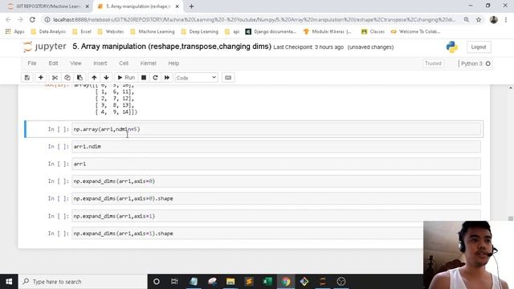The height and width of the screenshot is (289, 514).
Task: Go back in the browser
Action: pyautogui.click(x=8, y=19)
